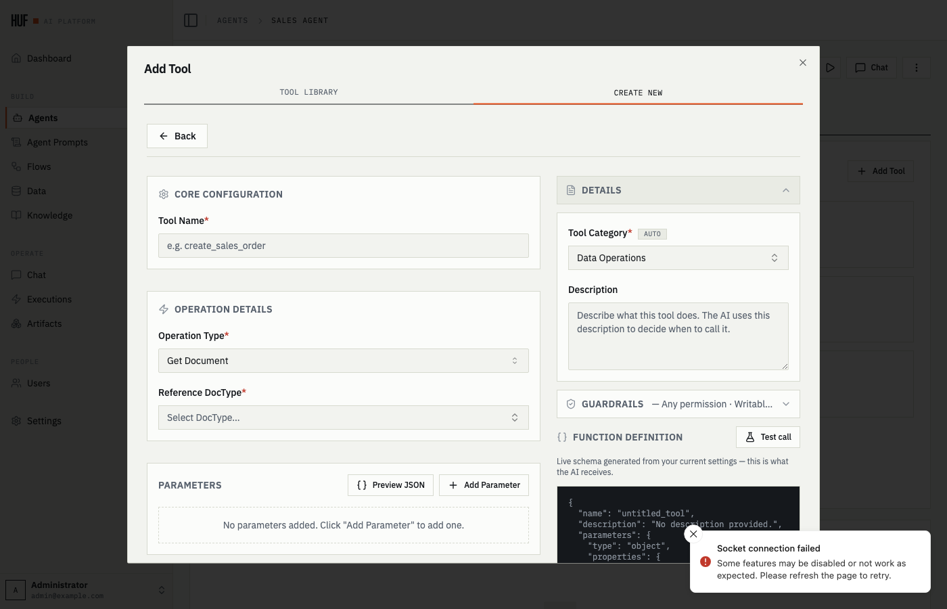Select the Create New tab
The width and height of the screenshot is (947, 609).
pyautogui.click(x=638, y=93)
